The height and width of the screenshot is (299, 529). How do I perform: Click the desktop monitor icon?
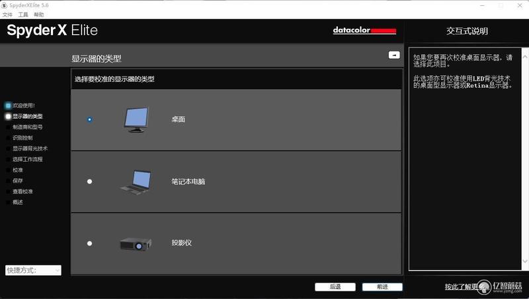(136, 119)
